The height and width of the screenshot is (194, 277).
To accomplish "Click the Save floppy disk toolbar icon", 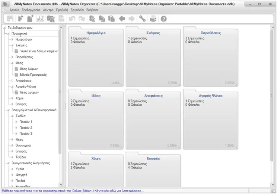I will click(x=10, y=19).
